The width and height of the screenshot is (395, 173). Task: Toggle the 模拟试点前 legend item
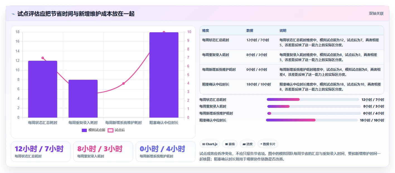pos(93,130)
